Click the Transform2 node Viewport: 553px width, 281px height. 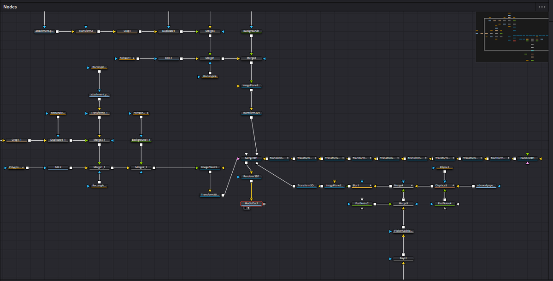86,31
